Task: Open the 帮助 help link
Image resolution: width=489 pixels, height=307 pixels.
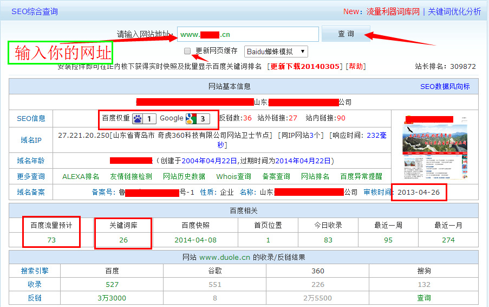Action: (x=356, y=66)
